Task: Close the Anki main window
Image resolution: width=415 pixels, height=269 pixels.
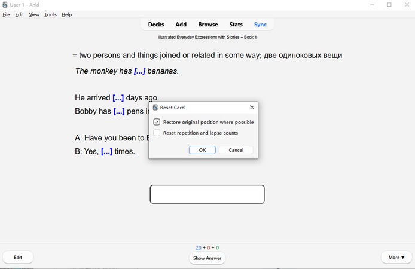Action: click(x=407, y=5)
